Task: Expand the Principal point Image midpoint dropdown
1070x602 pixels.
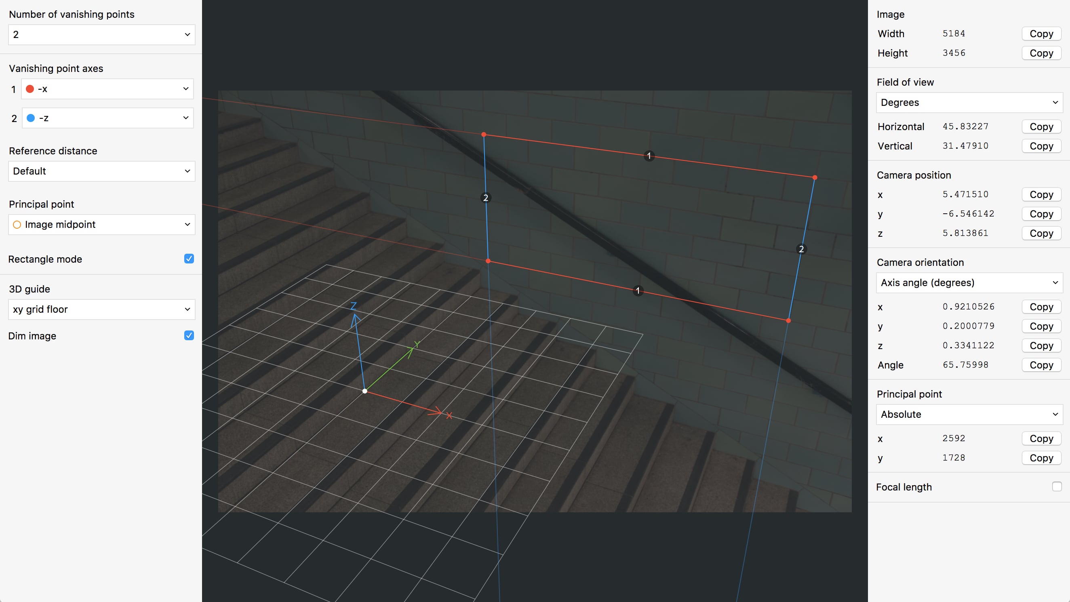Action: (100, 223)
